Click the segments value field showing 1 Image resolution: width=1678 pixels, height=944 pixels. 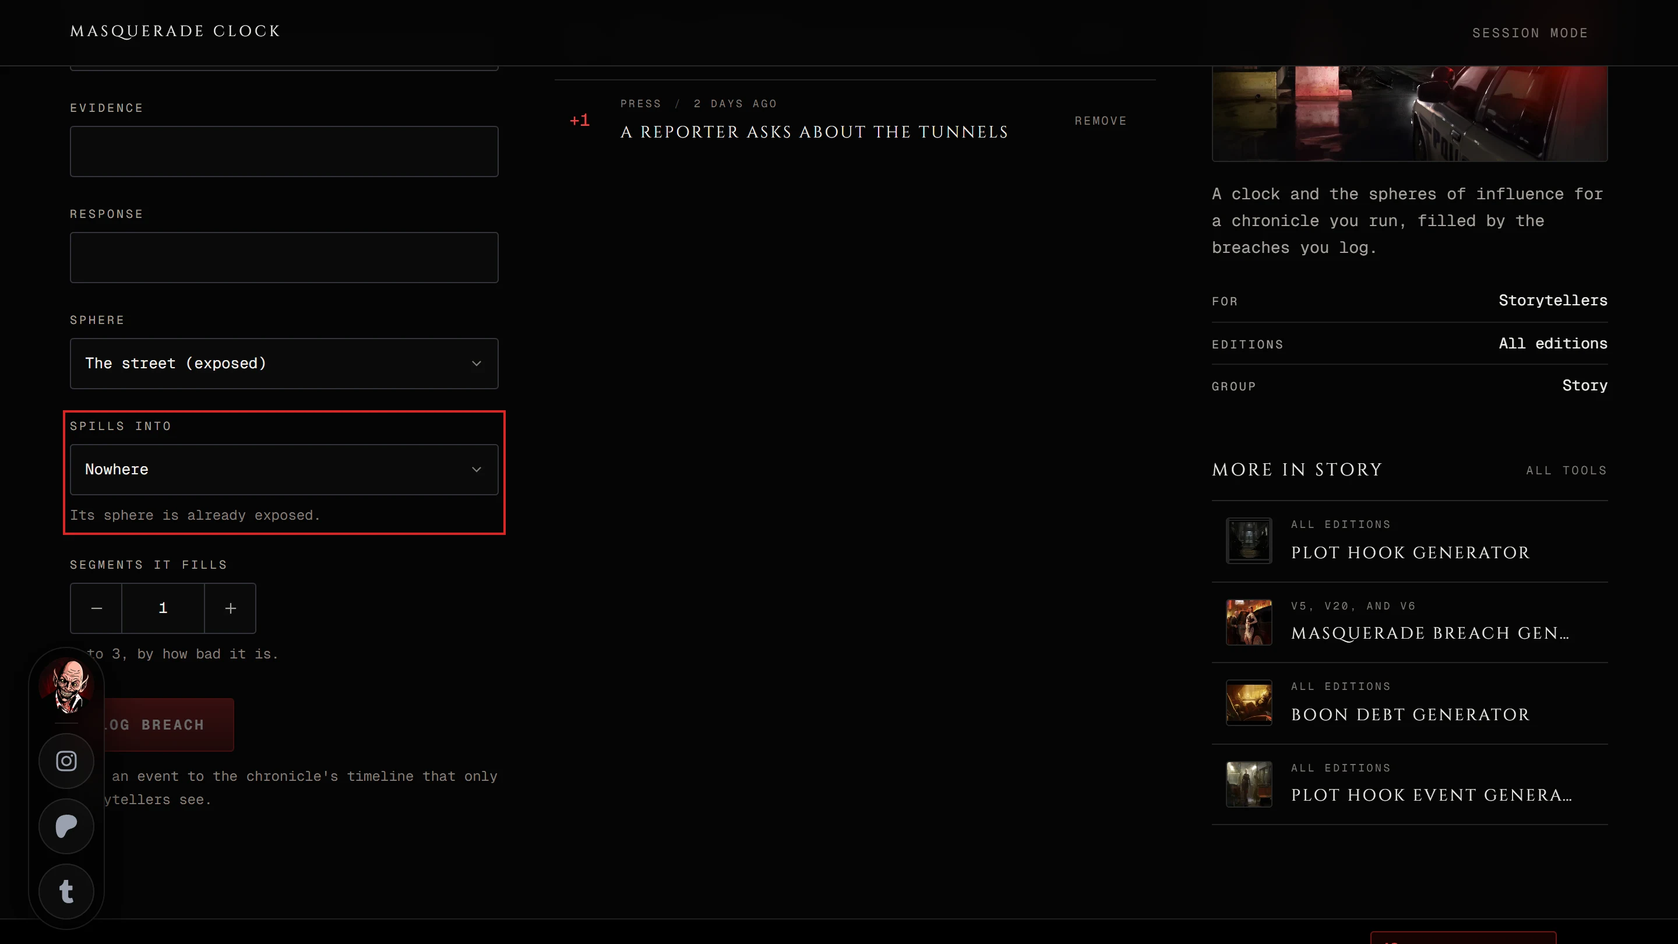163,608
